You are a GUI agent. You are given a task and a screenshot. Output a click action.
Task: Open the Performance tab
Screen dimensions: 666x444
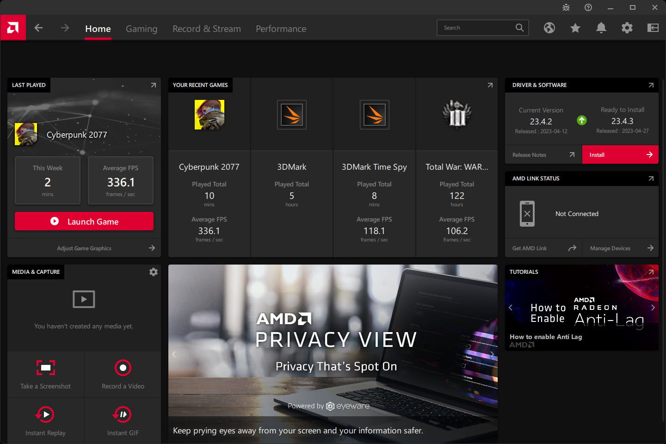tap(281, 29)
